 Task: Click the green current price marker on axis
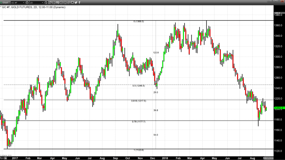point(277,108)
